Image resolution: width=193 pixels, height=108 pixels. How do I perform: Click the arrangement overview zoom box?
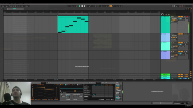point(15,9)
